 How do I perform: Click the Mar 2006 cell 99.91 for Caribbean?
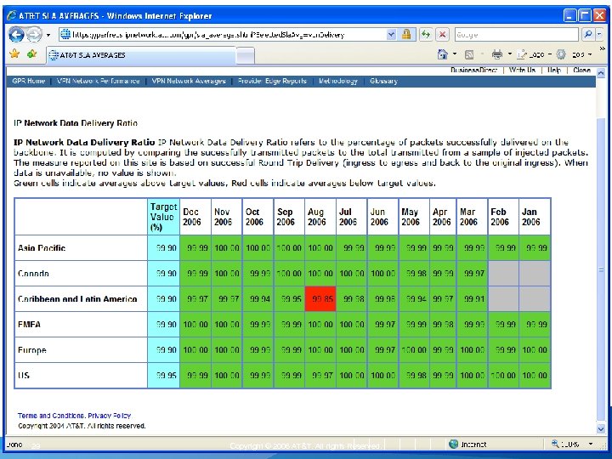(473, 299)
